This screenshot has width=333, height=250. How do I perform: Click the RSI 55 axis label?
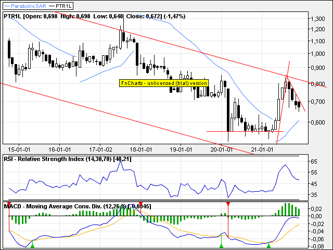[314, 172]
